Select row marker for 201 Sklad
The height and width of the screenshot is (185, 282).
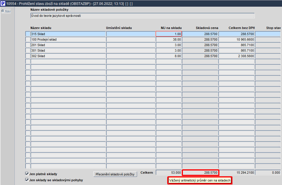(x=28, y=45)
